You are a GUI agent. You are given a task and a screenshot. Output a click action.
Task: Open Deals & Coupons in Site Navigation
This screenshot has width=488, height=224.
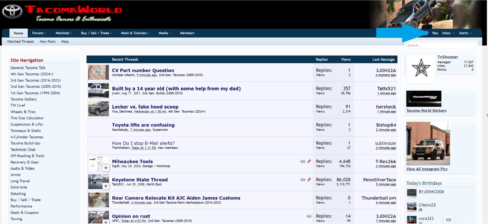[24, 213]
